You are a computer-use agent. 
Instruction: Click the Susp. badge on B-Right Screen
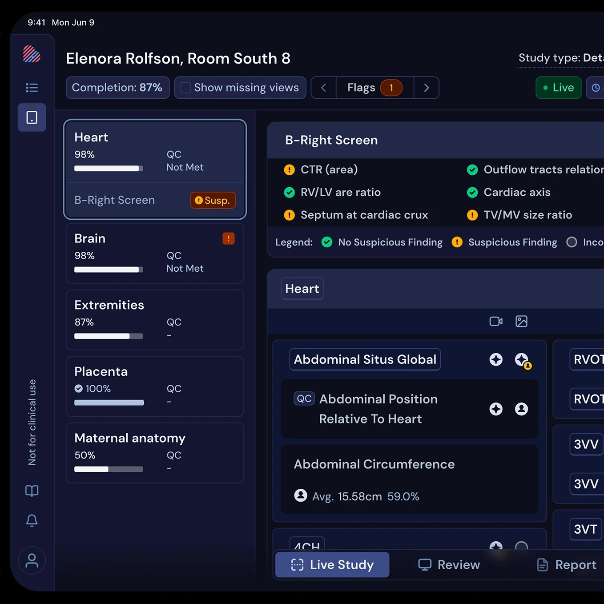[x=213, y=200]
